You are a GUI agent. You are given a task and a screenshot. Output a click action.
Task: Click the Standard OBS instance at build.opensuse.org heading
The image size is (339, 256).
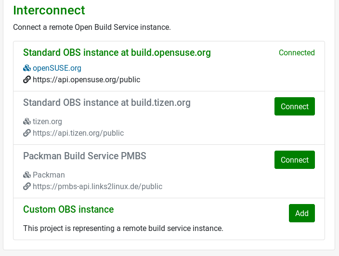point(117,52)
